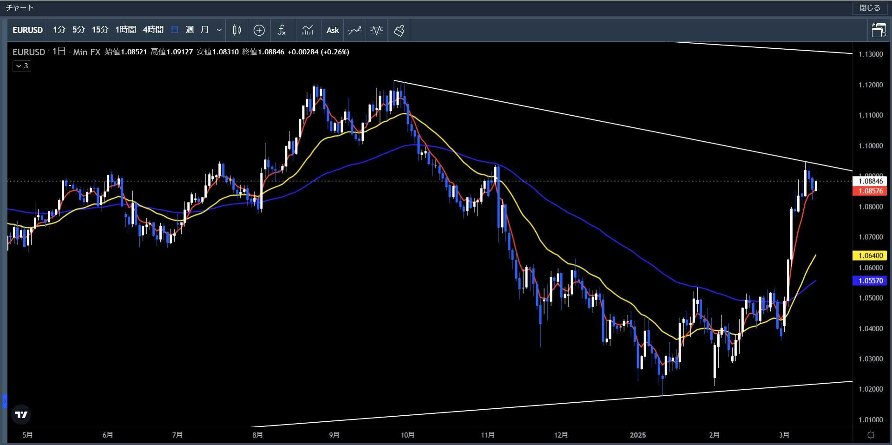Click the 10月 time axis label
The image size is (892, 445).
(x=407, y=435)
